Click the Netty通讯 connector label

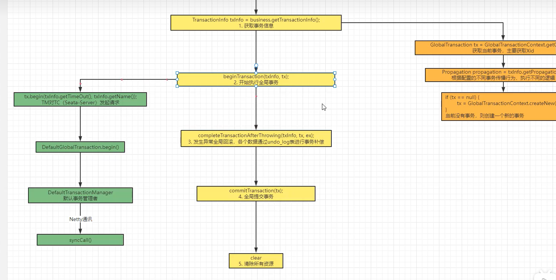pos(81,219)
